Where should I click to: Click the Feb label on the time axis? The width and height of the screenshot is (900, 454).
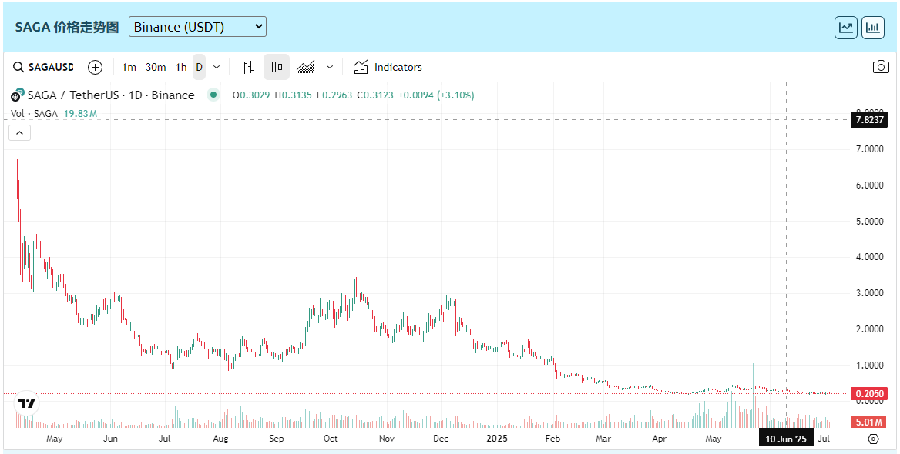pyautogui.click(x=552, y=439)
